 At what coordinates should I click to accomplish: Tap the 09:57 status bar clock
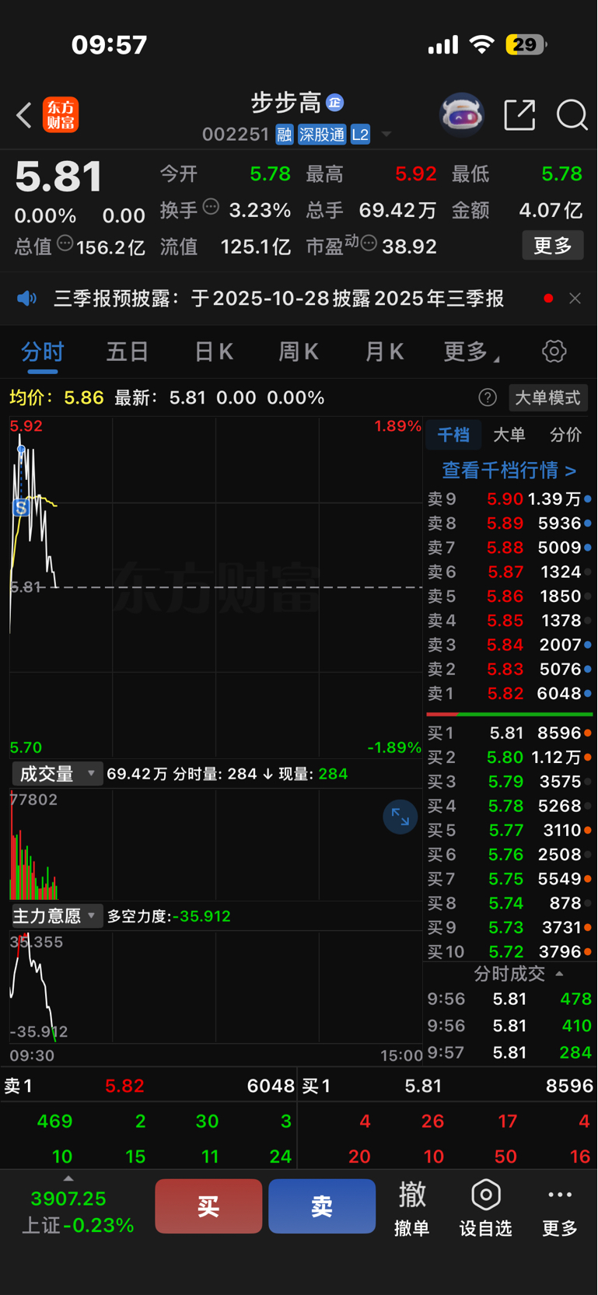pyautogui.click(x=110, y=44)
